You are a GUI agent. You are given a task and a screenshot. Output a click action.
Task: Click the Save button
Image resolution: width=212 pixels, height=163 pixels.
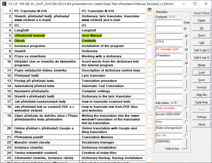coord(201,80)
